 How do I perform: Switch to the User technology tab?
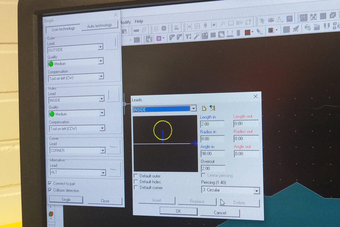click(x=63, y=29)
